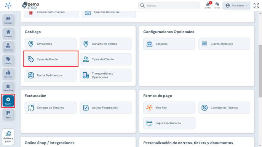Click the Configuraciones Opcionales heading
262x147 pixels.
[x=169, y=32]
